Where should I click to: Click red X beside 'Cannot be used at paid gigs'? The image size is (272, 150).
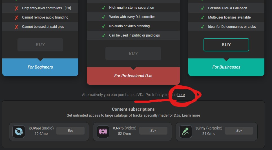pyautogui.click(x=17, y=27)
